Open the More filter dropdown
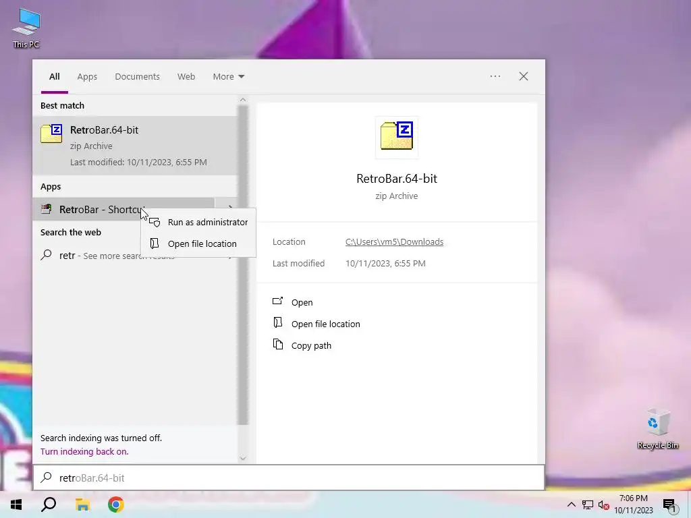 (228, 77)
